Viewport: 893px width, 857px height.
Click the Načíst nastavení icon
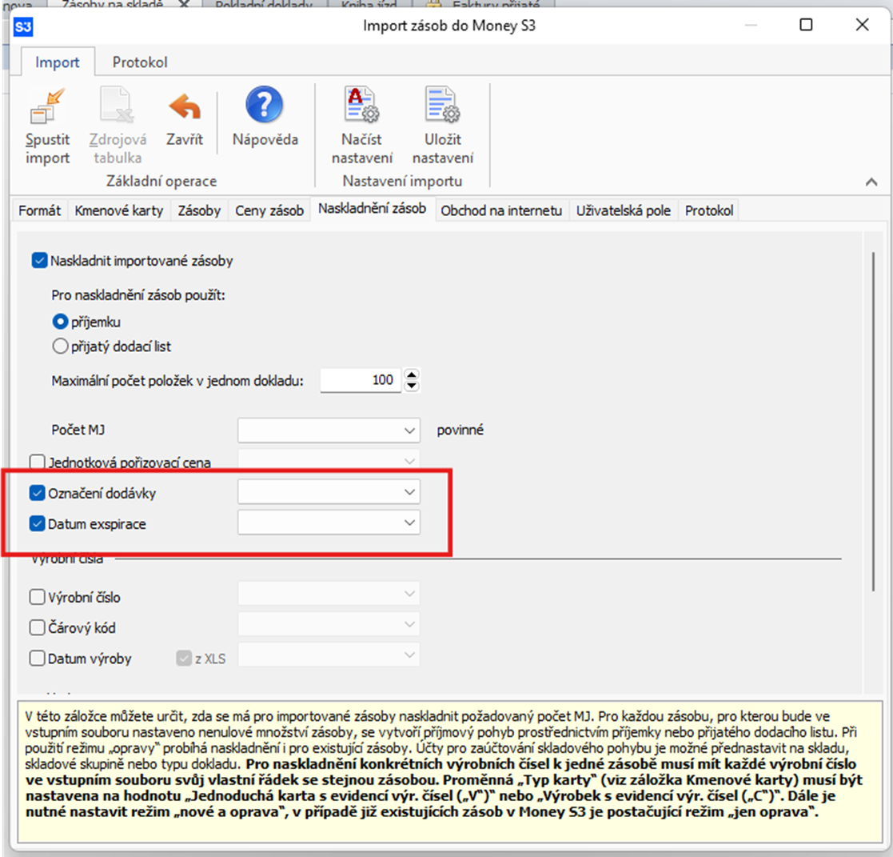(x=361, y=104)
